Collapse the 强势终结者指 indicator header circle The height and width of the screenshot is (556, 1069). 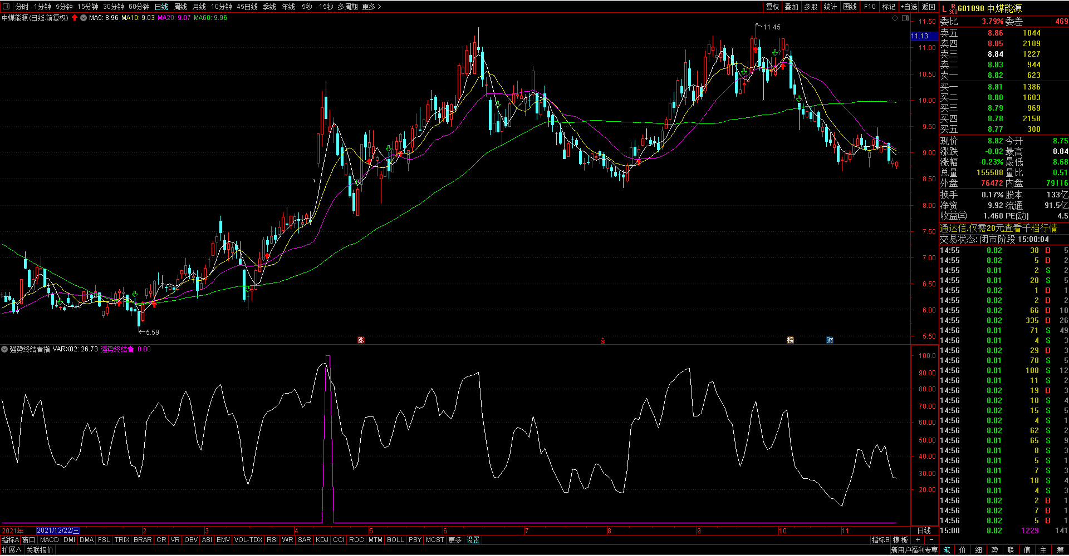pos(4,349)
